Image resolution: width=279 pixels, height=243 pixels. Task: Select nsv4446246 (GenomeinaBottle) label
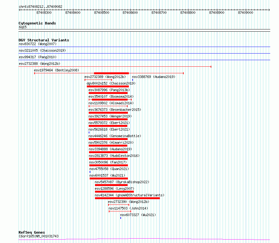[115, 136]
